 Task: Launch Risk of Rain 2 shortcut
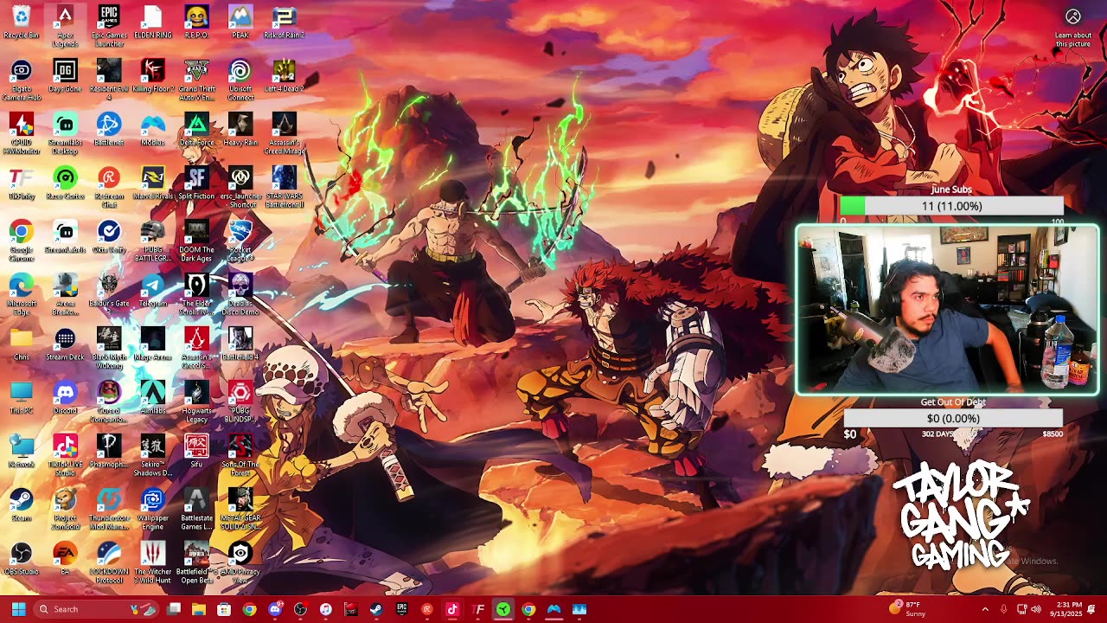point(284,23)
